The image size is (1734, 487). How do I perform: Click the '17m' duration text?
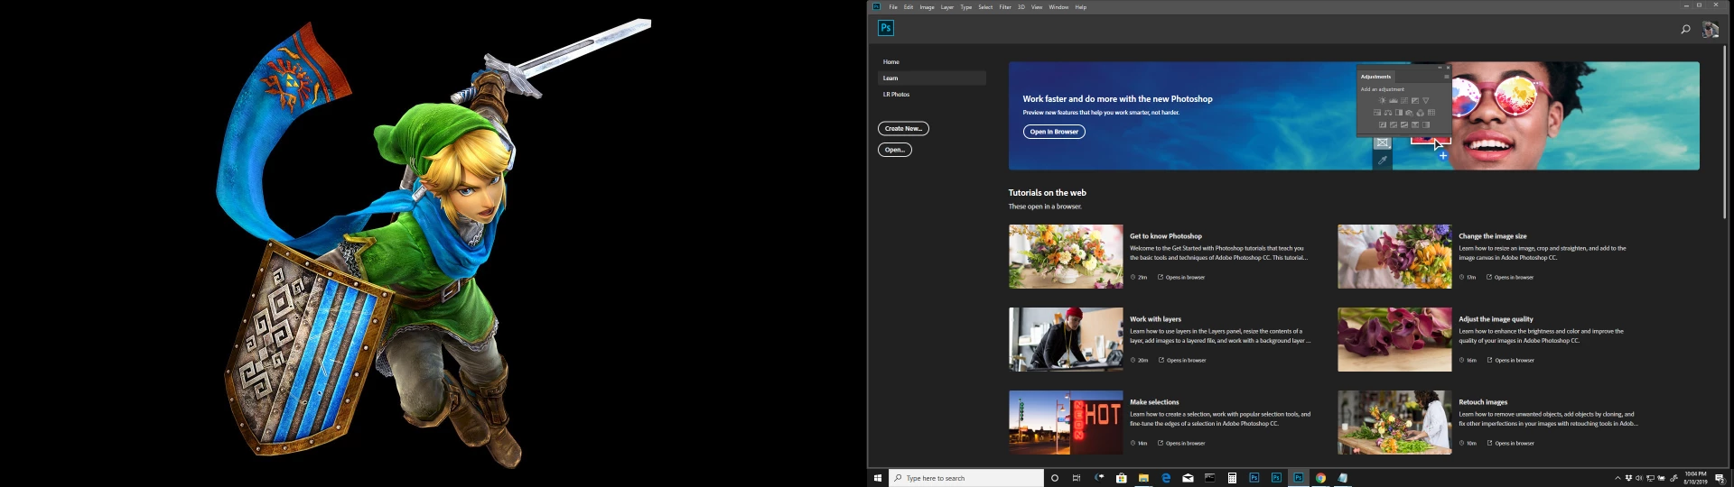[1471, 278]
